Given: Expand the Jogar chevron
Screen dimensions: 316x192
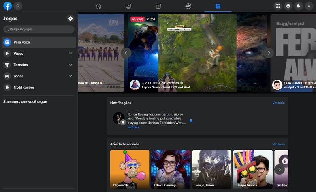Looking at the screenshot, I should tap(71, 76).
